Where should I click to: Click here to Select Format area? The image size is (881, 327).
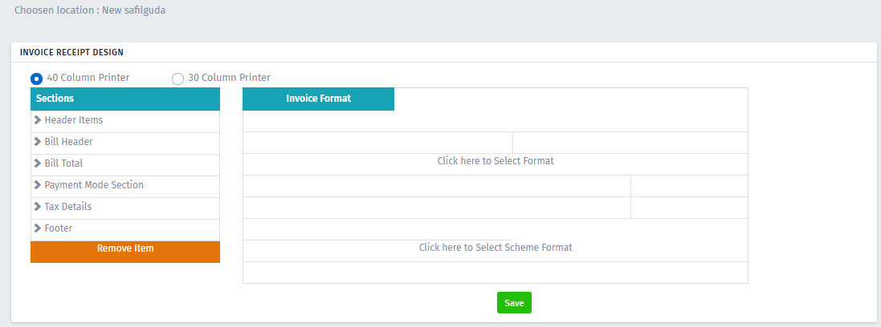(496, 161)
